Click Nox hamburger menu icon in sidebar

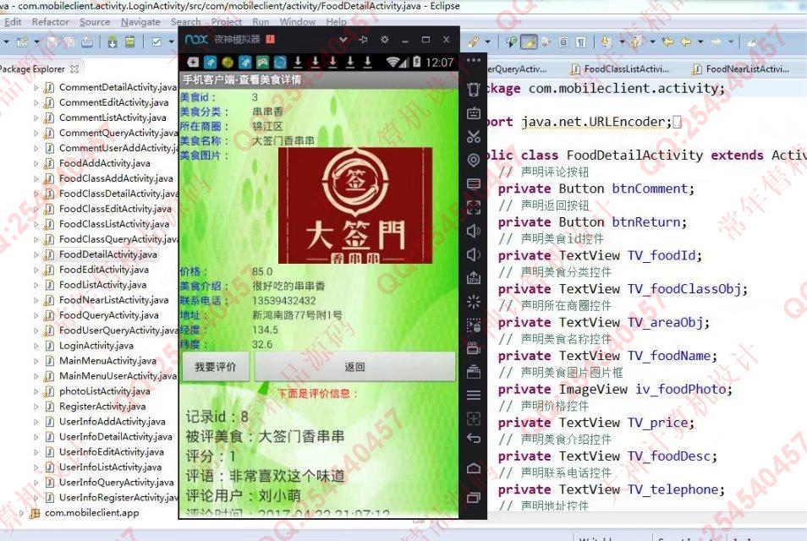pos(474,395)
